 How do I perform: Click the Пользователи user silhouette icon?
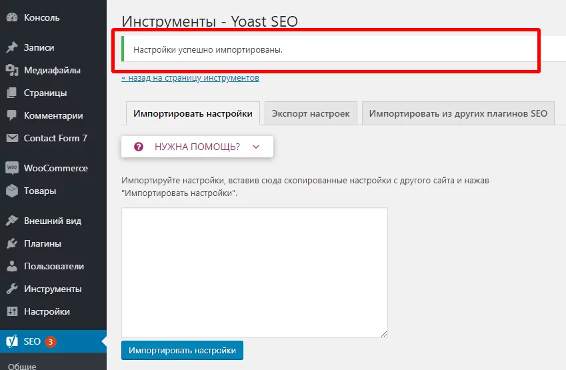[x=12, y=266]
